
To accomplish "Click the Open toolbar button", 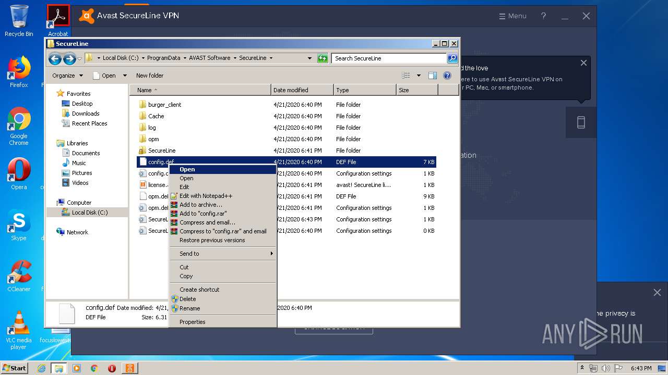I will pyautogui.click(x=105, y=76).
